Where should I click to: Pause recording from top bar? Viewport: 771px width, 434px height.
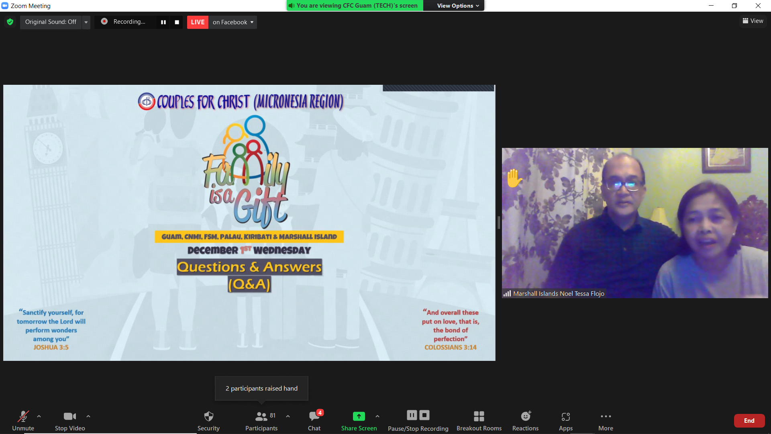(163, 22)
